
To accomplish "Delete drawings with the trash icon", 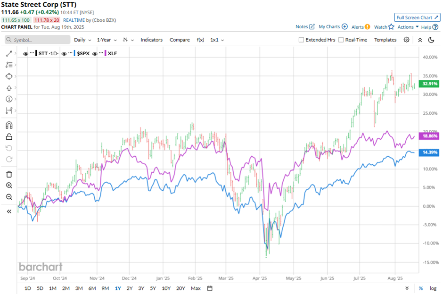I will point(9,174).
